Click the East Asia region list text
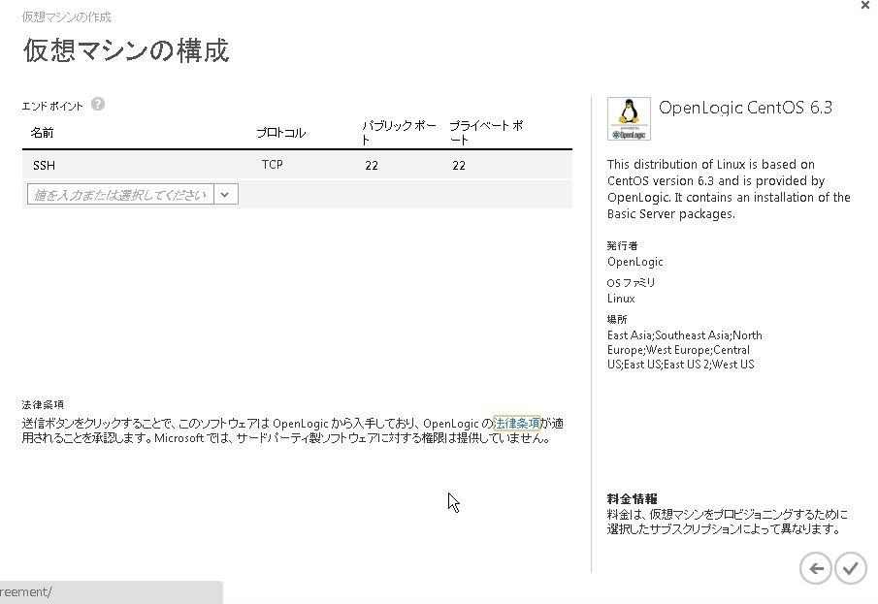Viewport: 878px width, 604px height. [684, 350]
